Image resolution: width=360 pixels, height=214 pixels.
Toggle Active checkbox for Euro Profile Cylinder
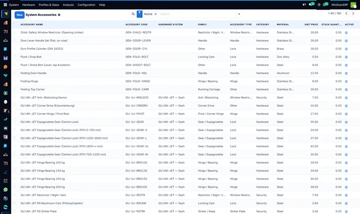pos(346,49)
